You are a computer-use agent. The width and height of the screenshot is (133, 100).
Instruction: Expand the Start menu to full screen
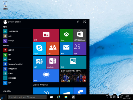click(85, 22)
